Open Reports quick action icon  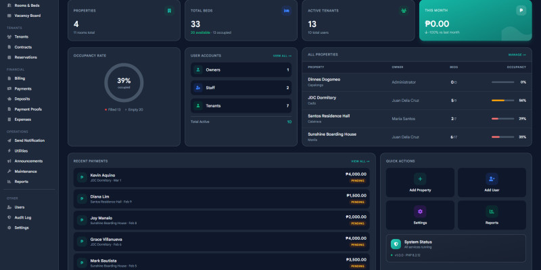click(492, 211)
